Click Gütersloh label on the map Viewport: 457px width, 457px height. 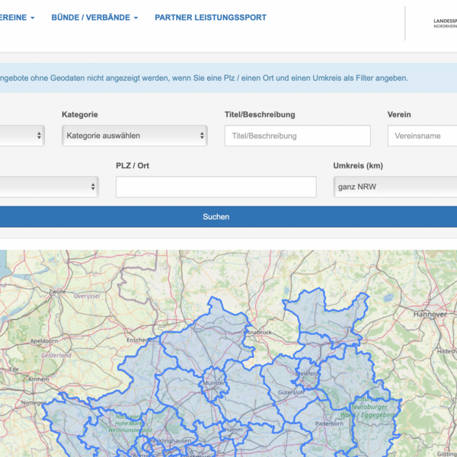[291, 392]
